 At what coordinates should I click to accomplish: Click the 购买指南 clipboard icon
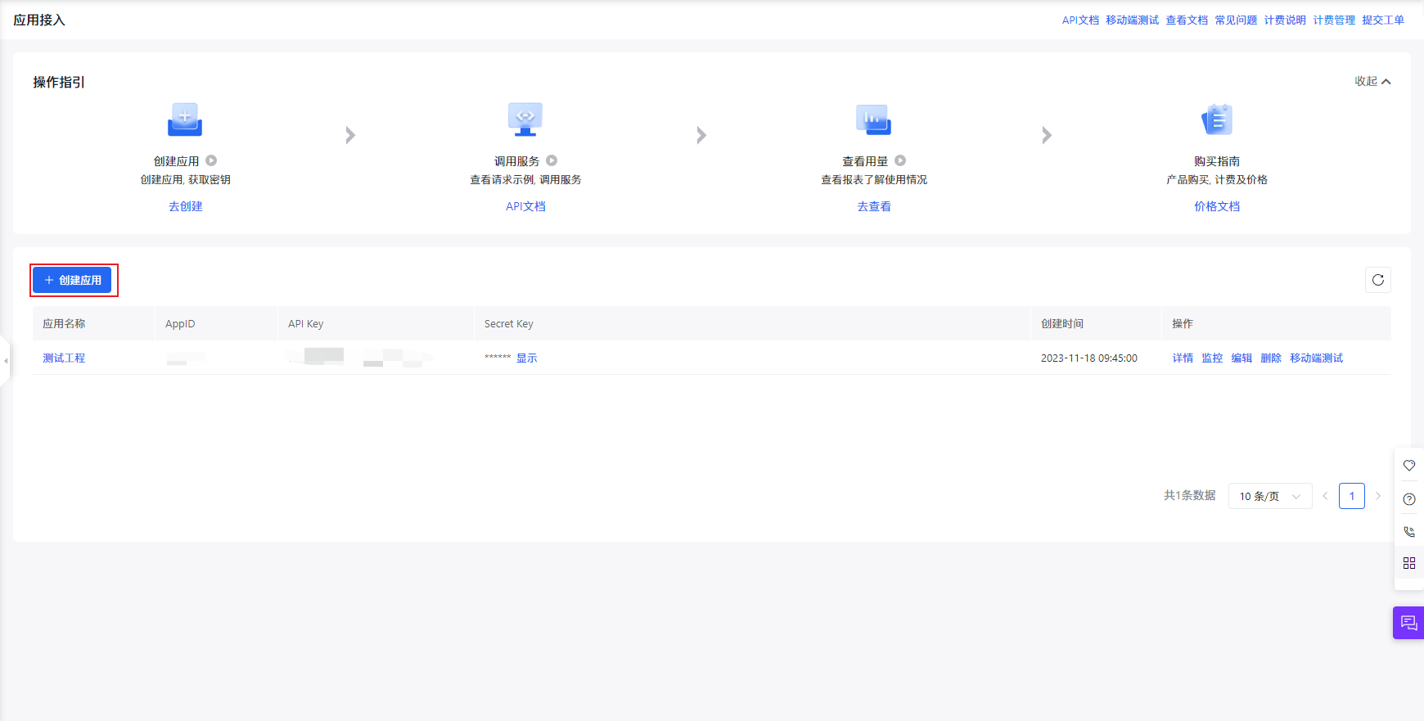point(1217,119)
